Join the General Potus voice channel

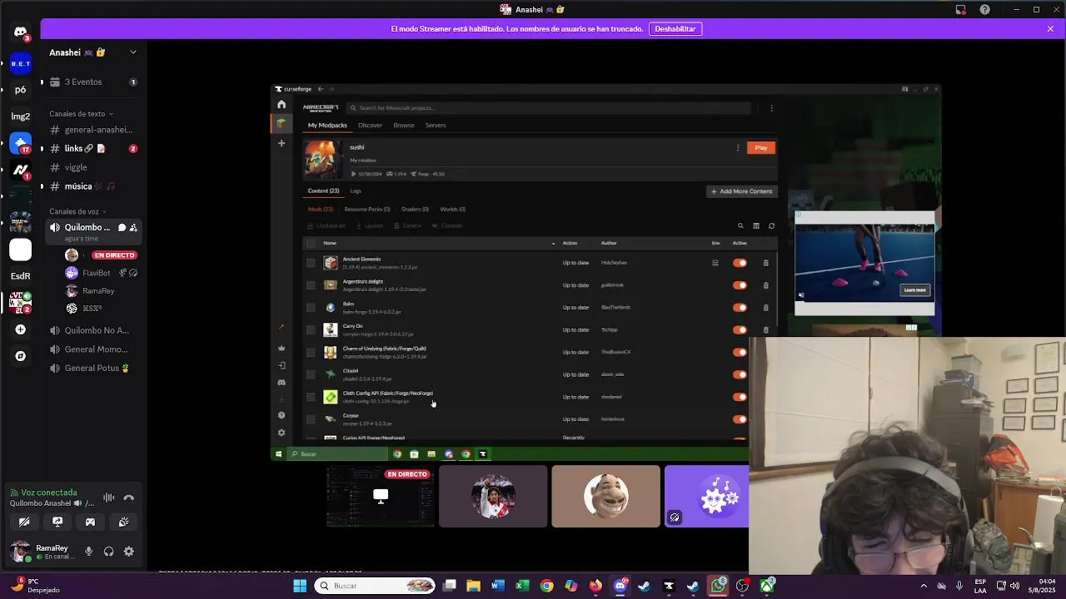(x=93, y=369)
